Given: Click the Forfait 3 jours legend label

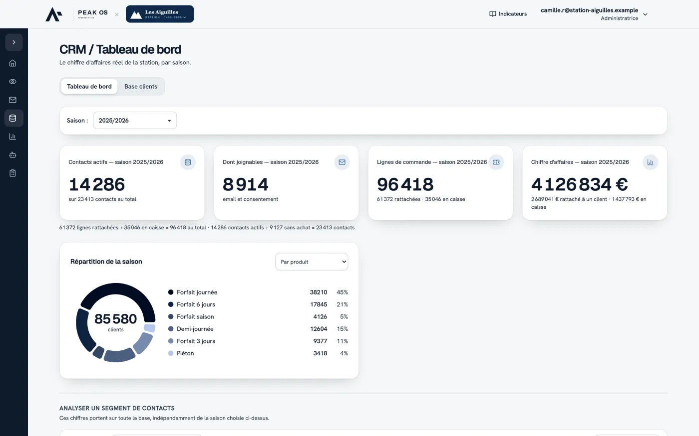Looking at the screenshot, I should (x=196, y=341).
